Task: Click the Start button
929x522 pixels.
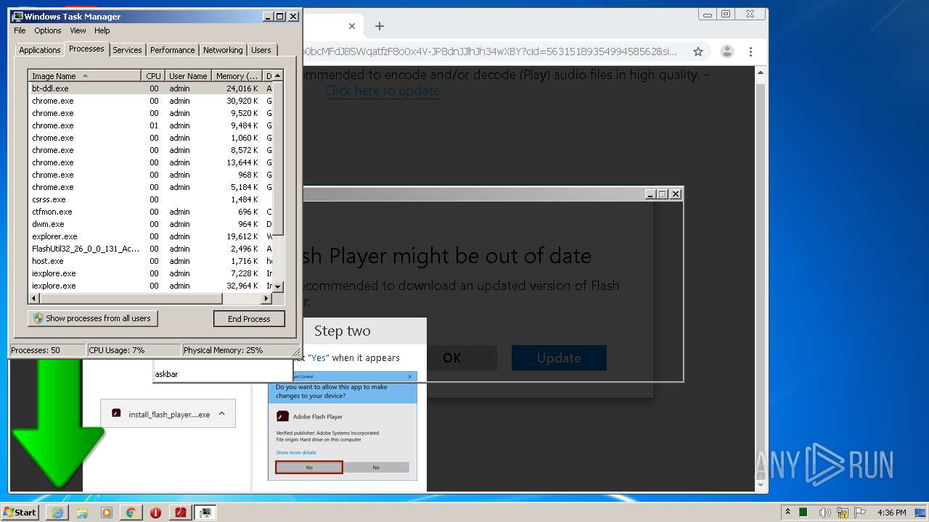Action: pyautogui.click(x=21, y=512)
